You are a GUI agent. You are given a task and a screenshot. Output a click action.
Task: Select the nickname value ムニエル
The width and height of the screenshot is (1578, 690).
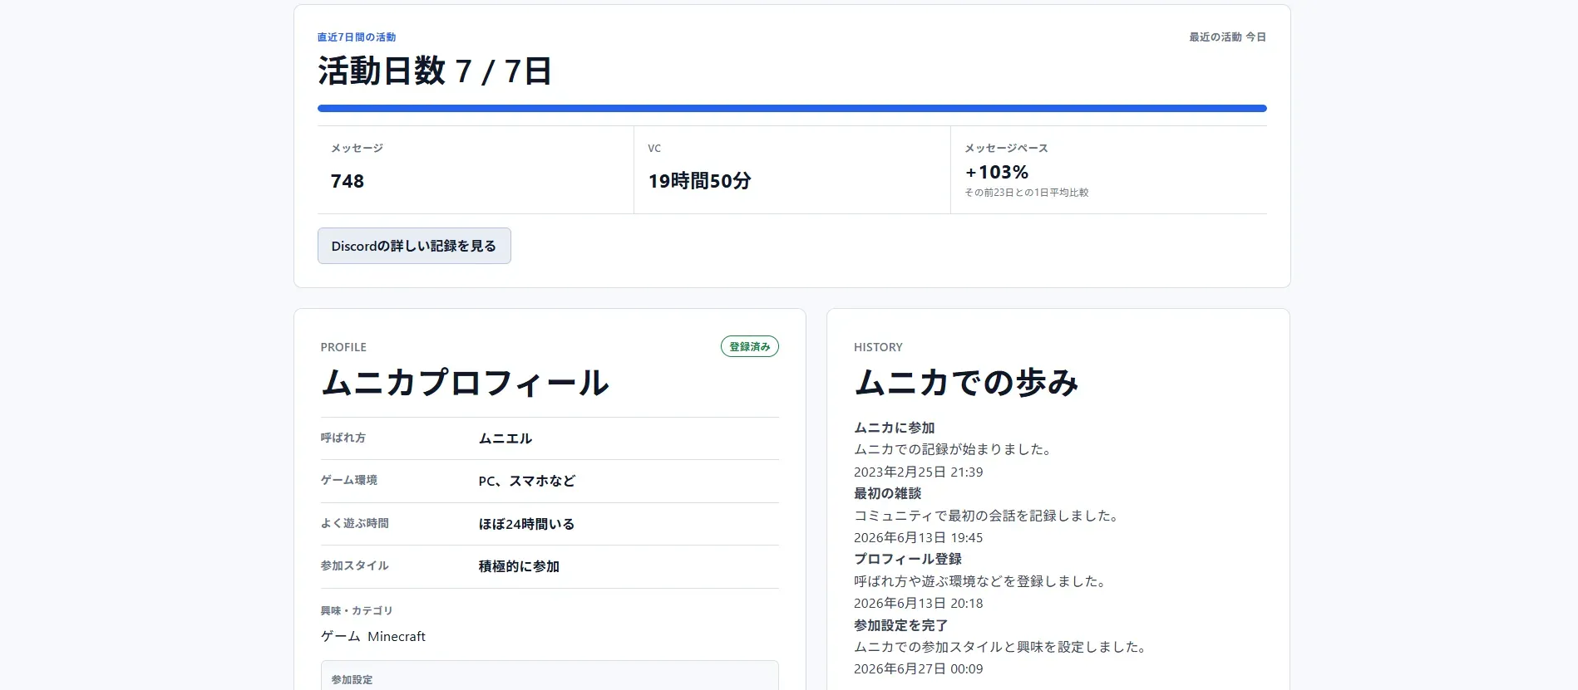point(505,438)
